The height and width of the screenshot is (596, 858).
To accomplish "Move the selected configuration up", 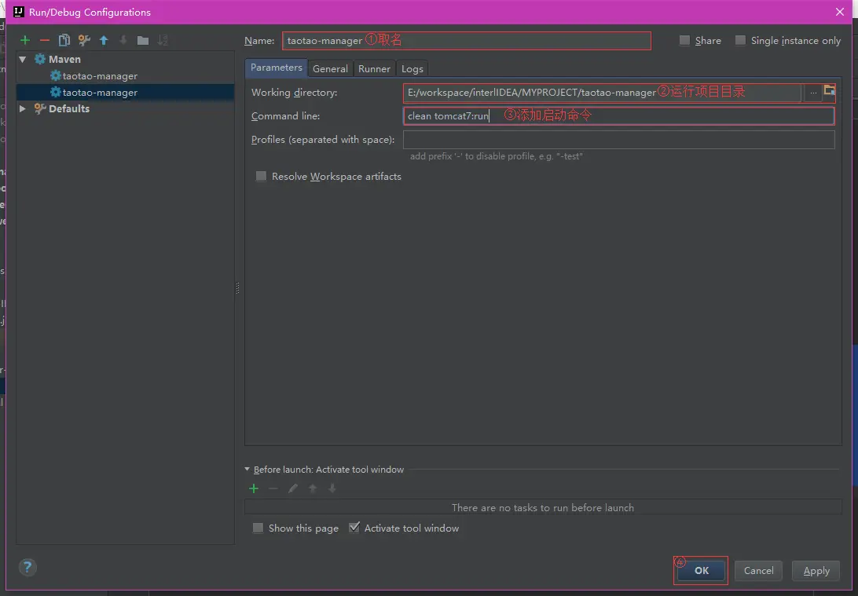I will click(103, 39).
